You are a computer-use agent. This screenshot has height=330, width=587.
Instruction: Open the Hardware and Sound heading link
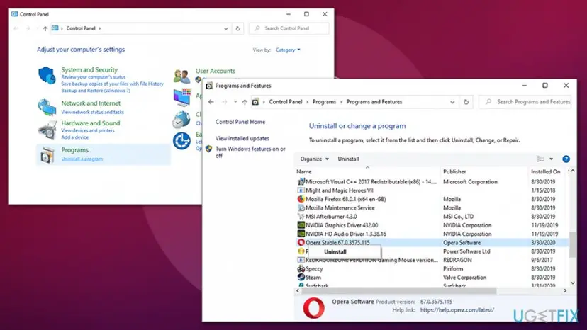(91, 123)
